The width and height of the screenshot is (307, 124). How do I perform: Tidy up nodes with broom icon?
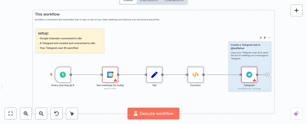tap(72, 114)
